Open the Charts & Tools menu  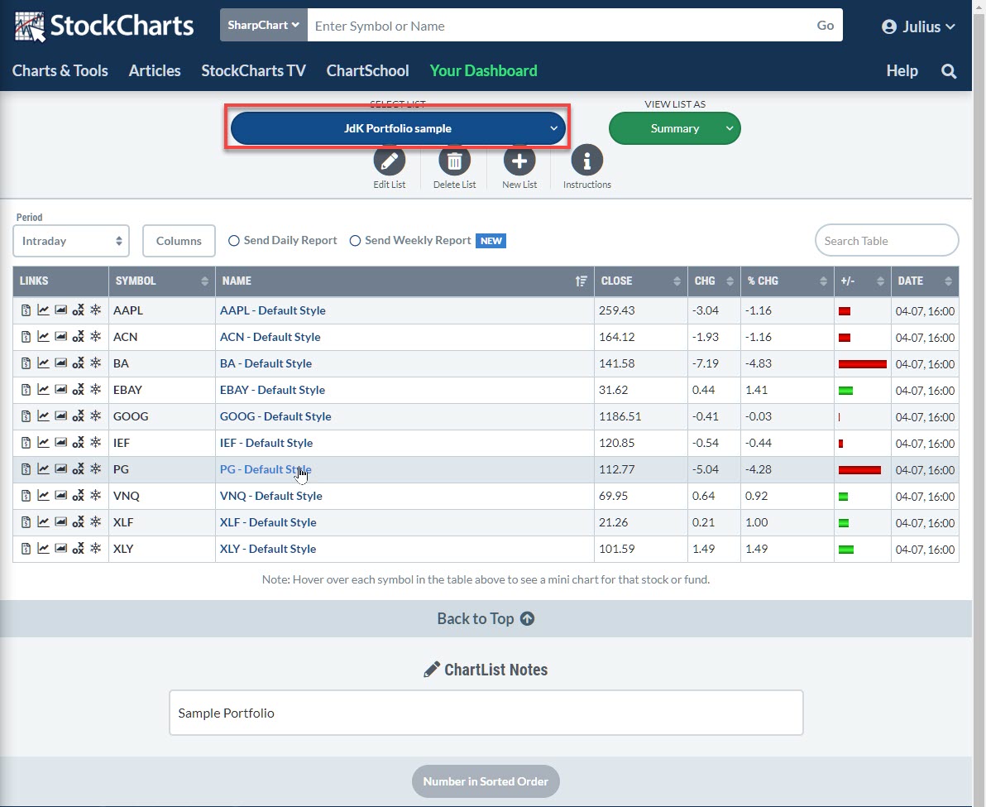(60, 71)
